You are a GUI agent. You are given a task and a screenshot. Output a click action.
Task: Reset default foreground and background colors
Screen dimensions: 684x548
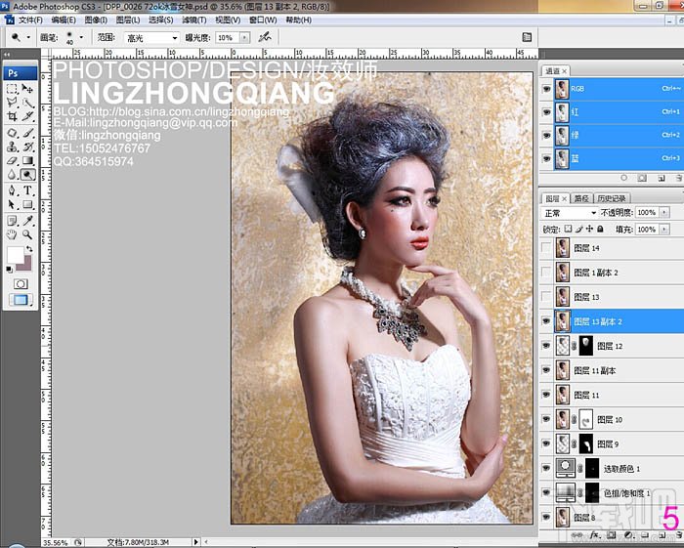[9, 270]
